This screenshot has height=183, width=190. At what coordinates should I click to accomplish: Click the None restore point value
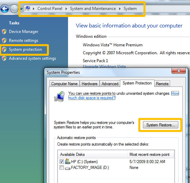tap(134, 168)
